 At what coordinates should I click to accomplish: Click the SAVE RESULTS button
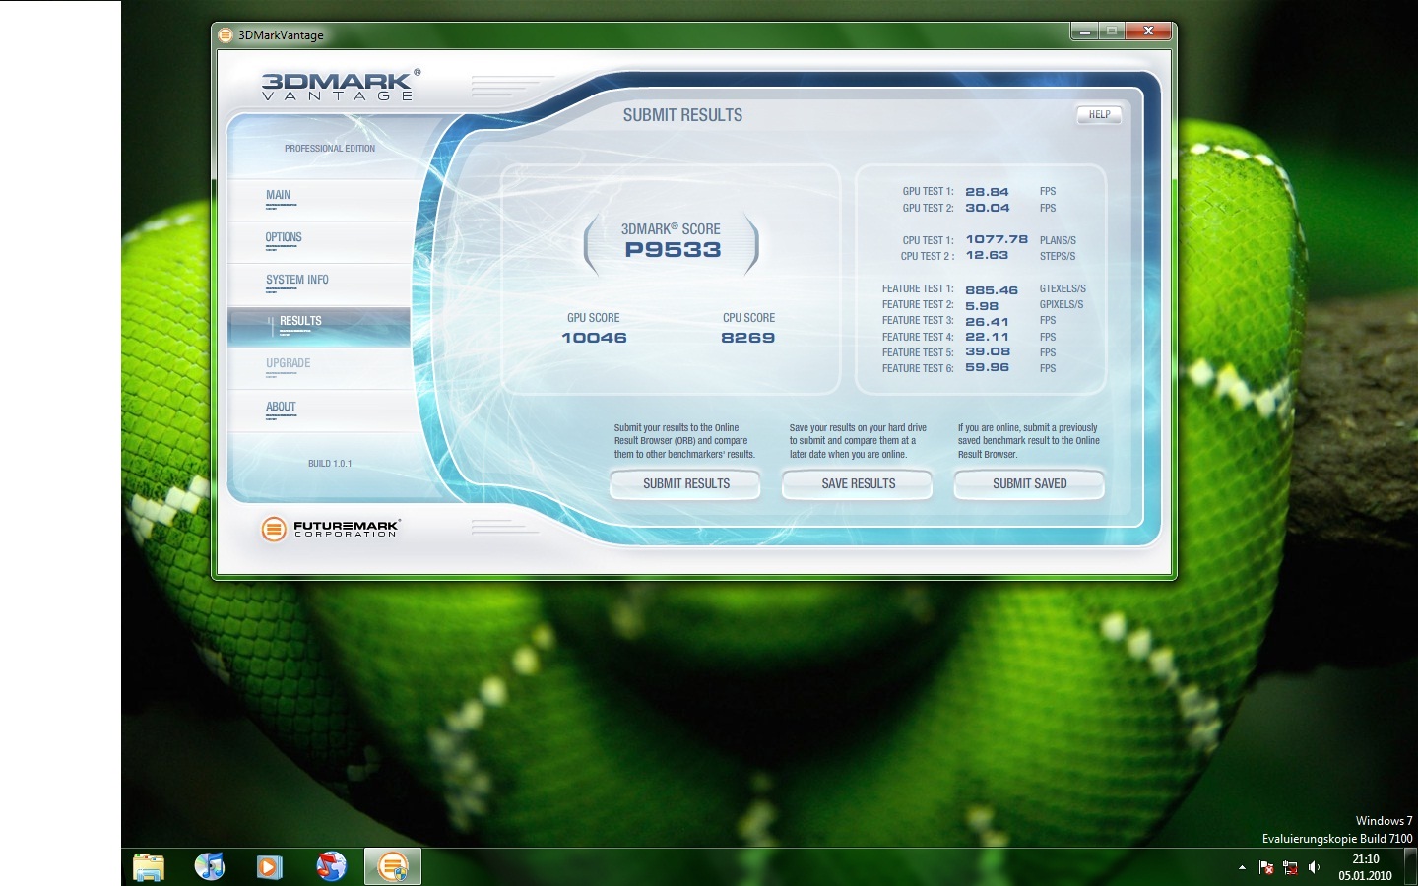coord(858,484)
